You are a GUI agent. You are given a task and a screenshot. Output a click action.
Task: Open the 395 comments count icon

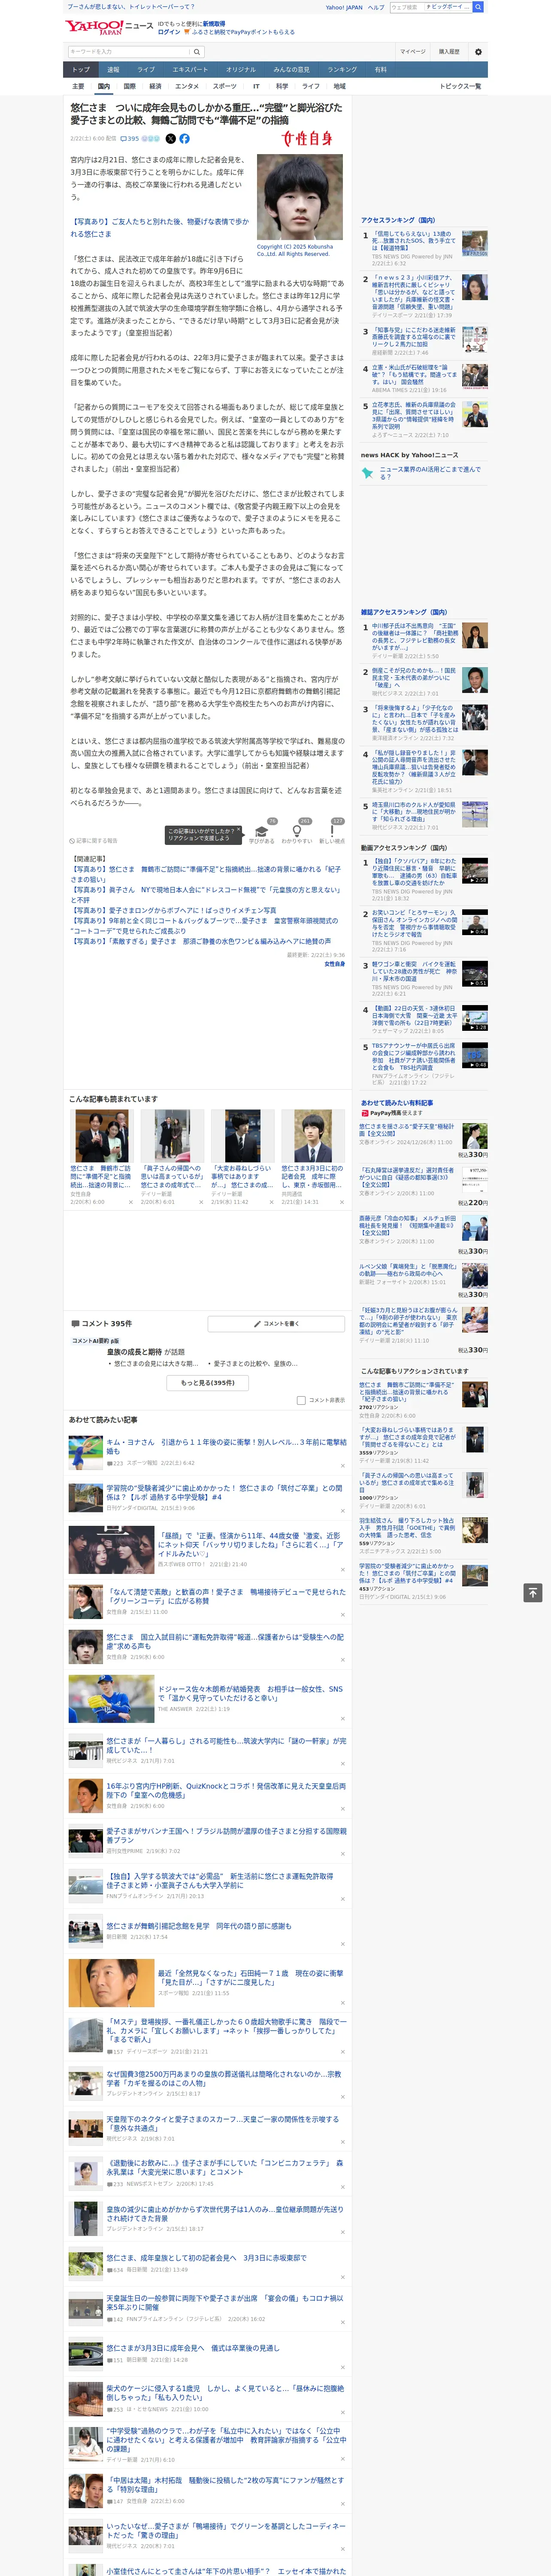point(130,139)
